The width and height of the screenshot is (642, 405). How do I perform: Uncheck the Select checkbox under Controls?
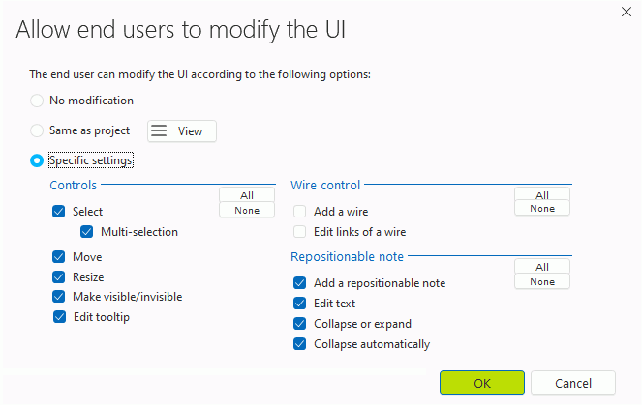coord(58,212)
